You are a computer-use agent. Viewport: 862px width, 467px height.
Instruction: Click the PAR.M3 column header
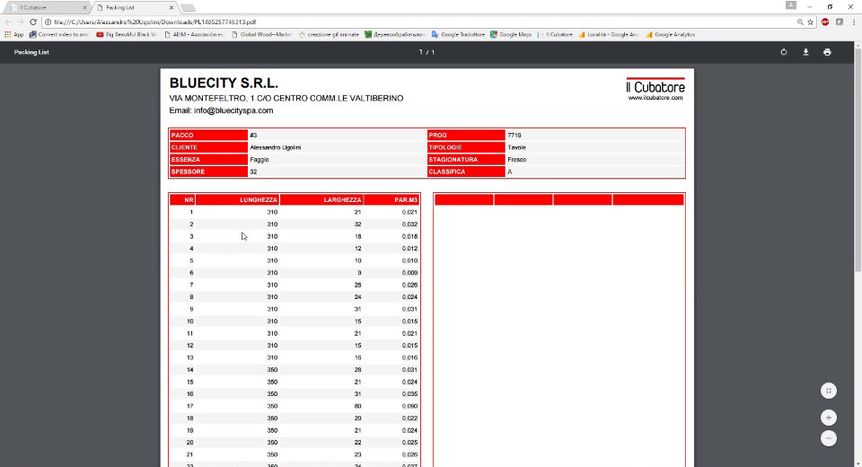pyautogui.click(x=391, y=199)
